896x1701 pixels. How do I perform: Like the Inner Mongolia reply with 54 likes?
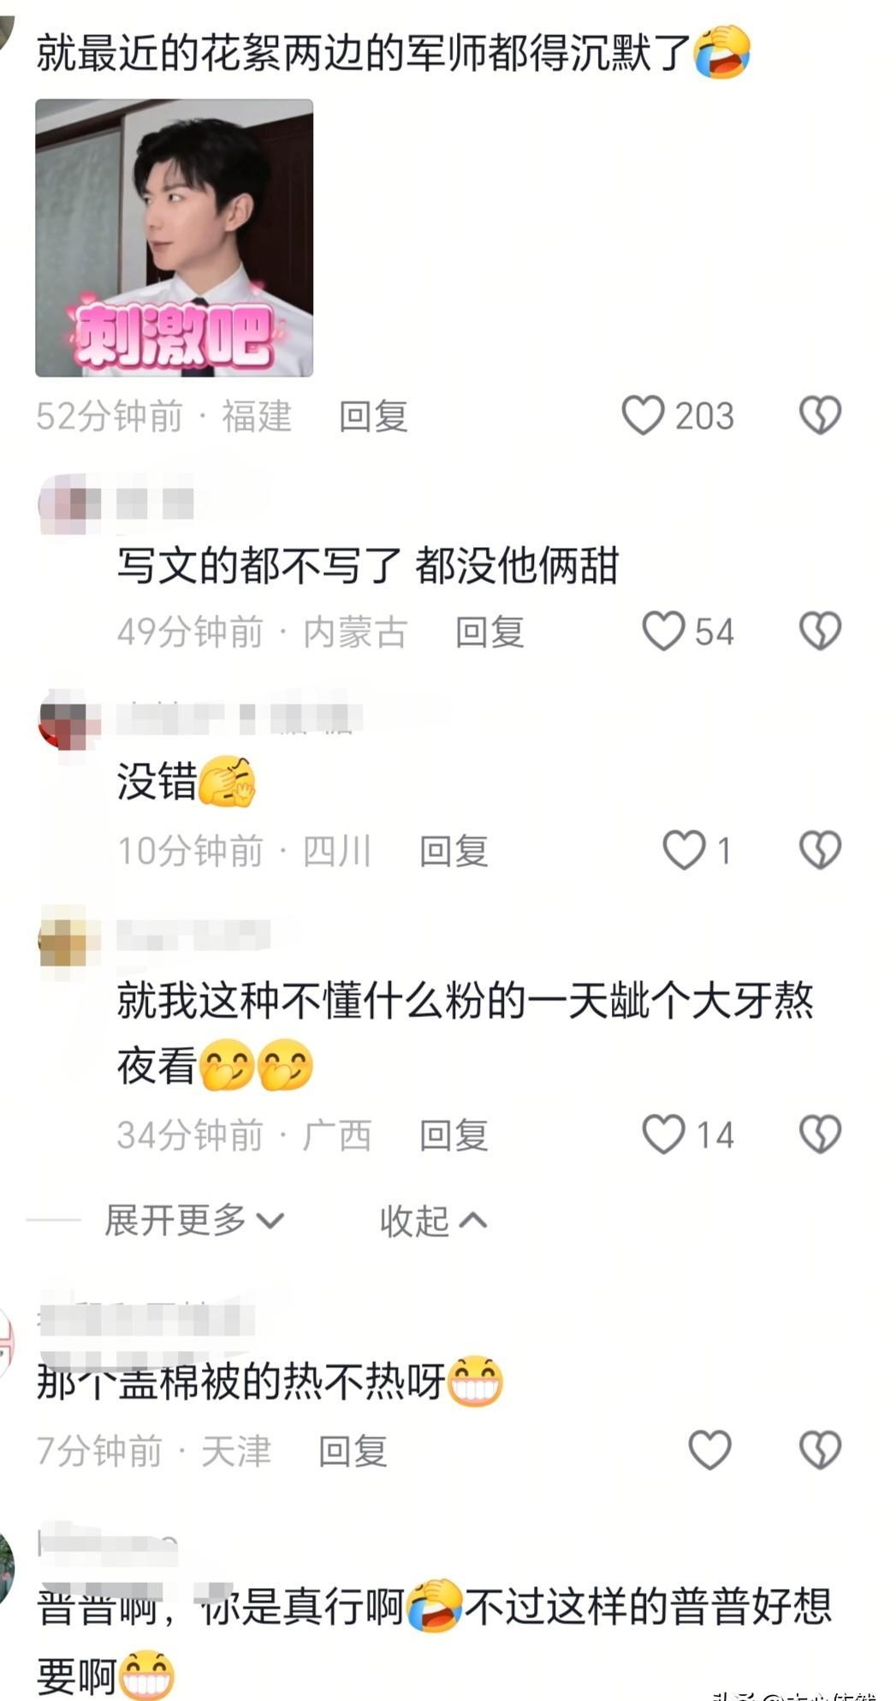[x=663, y=631]
